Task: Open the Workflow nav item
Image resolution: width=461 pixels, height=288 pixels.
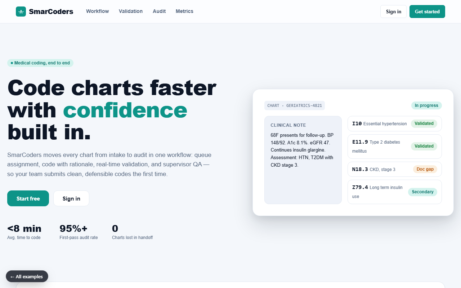Action: tap(98, 11)
